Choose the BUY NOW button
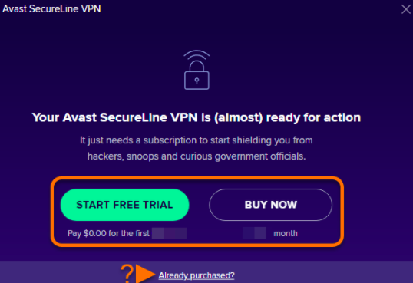This screenshot has height=283, width=413. 270,205
